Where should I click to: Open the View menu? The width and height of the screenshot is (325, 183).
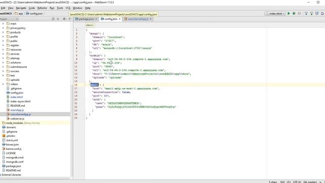[11, 8]
